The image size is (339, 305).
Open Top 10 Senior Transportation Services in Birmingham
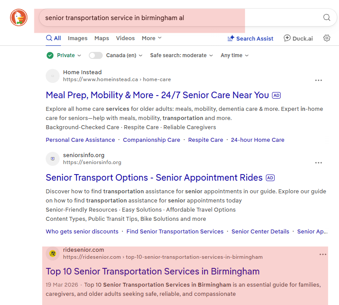pyautogui.click(x=153, y=271)
